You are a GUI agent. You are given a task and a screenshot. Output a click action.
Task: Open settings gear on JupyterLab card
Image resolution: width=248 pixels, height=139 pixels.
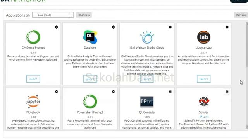point(227,27)
